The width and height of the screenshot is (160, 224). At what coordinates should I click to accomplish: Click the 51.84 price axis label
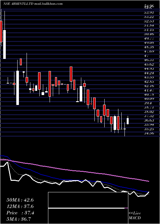coord(149,25)
